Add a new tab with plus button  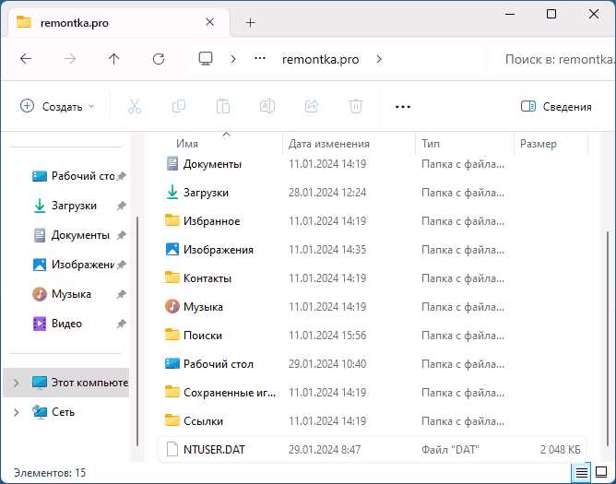[250, 23]
